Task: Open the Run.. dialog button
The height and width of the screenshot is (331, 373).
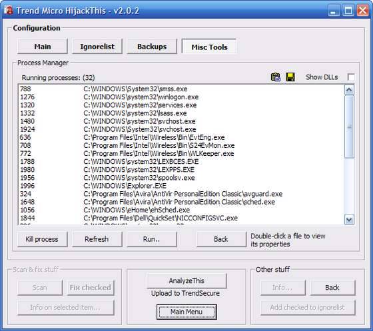Action: click(x=152, y=239)
